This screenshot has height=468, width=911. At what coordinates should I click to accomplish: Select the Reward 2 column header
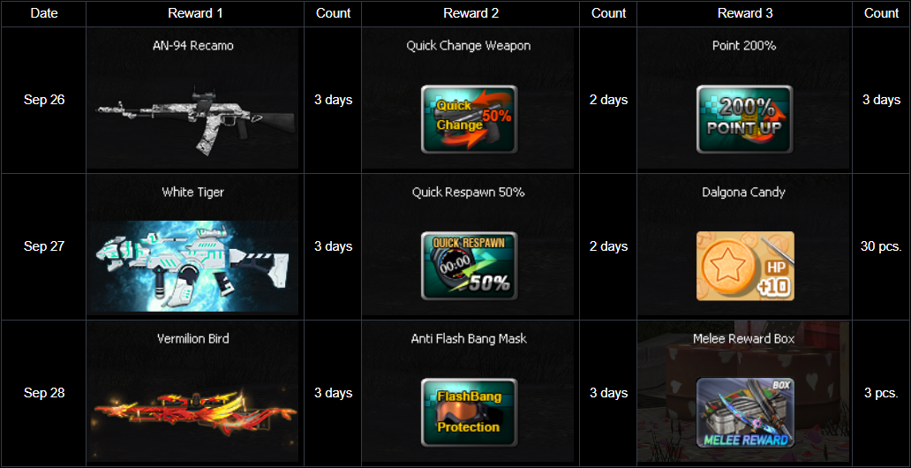(471, 13)
